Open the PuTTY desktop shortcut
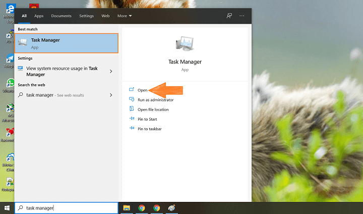 [x=10, y=36]
